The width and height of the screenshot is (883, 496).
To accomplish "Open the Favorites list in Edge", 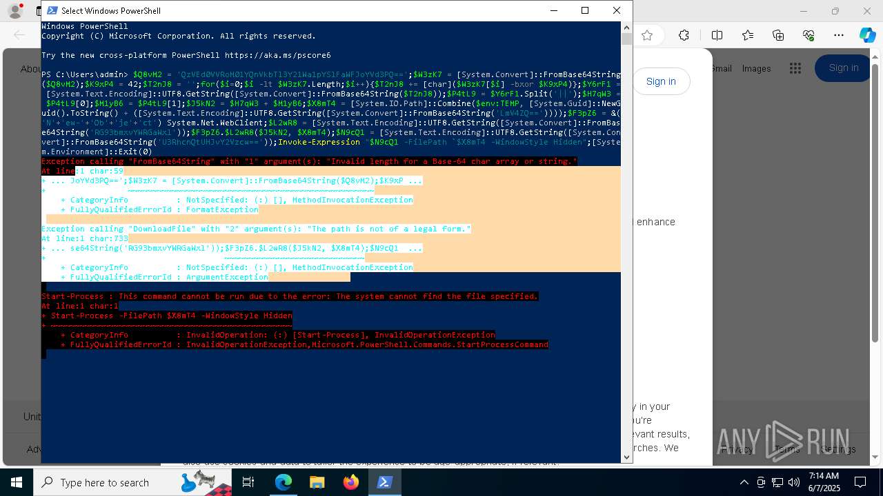I will pos(748,35).
